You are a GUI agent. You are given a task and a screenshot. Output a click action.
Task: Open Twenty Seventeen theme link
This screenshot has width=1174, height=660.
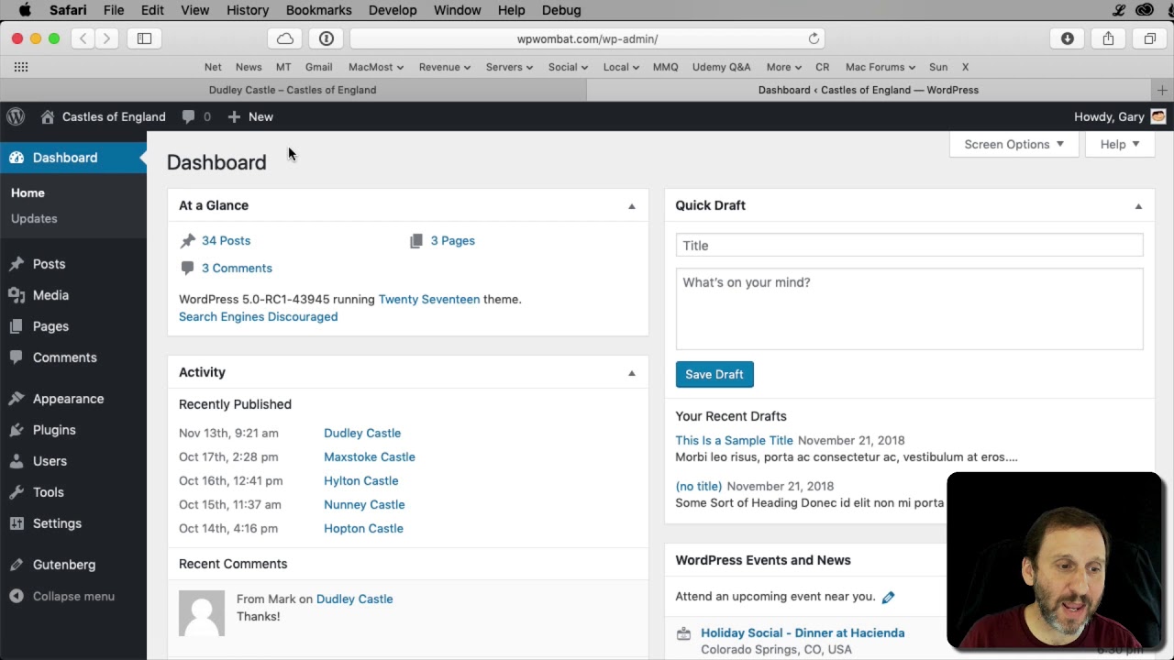click(x=429, y=299)
